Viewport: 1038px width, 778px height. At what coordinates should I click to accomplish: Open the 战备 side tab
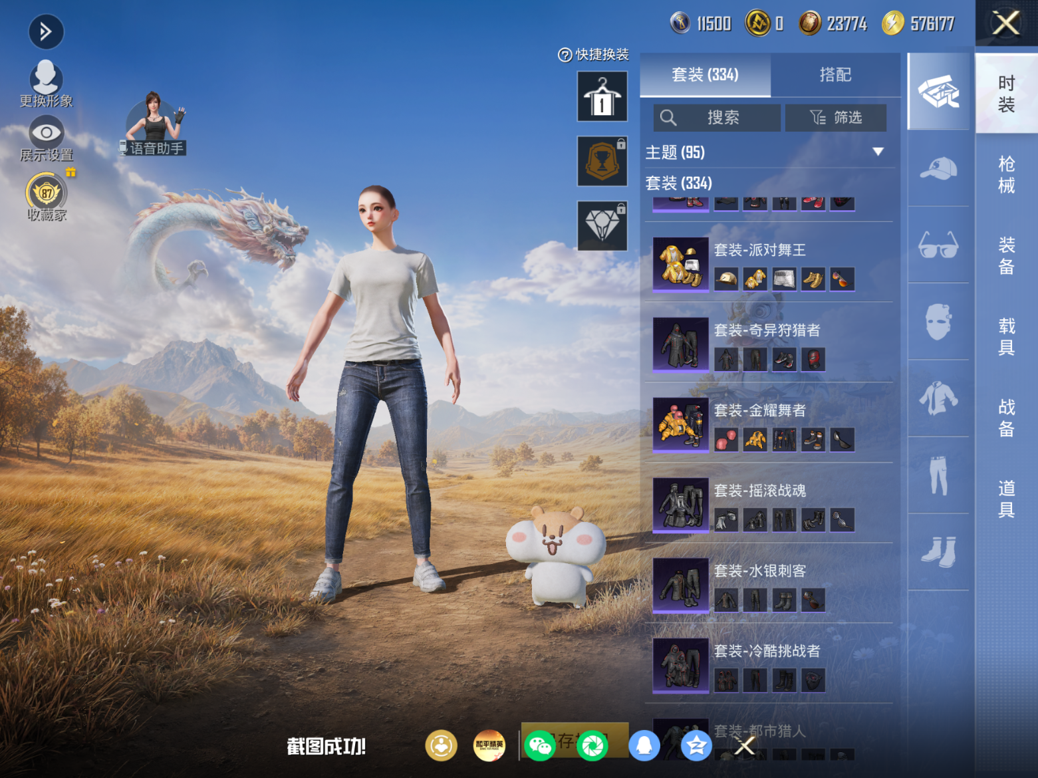point(1007,418)
